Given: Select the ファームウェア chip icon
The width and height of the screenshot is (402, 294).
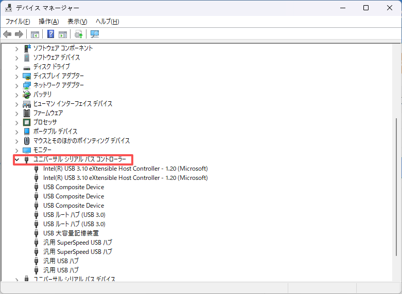Looking at the screenshot, I should coord(27,113).
